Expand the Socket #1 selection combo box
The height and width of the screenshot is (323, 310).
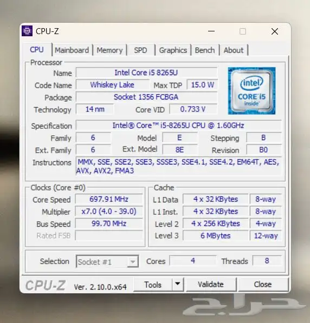click(107, 261)
